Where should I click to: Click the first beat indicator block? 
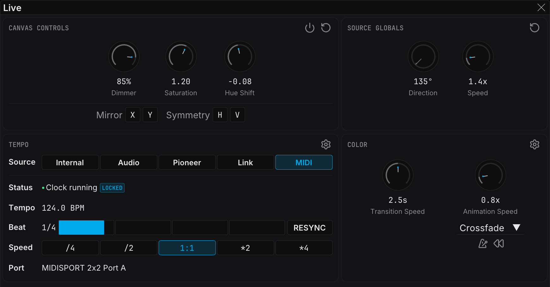point(86,228)
